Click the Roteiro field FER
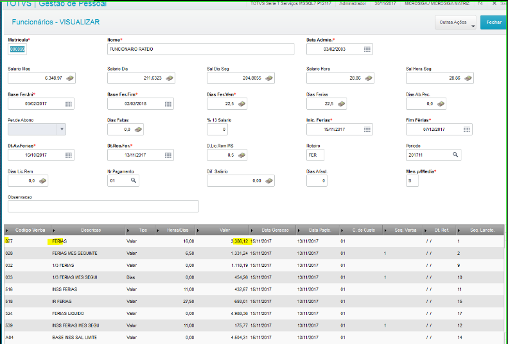508x344 pixels. 315,155
